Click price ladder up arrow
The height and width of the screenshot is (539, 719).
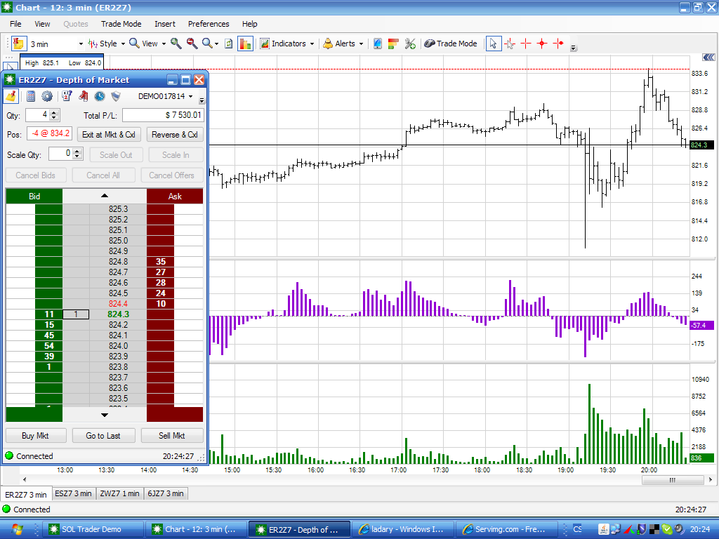[105, 196]
